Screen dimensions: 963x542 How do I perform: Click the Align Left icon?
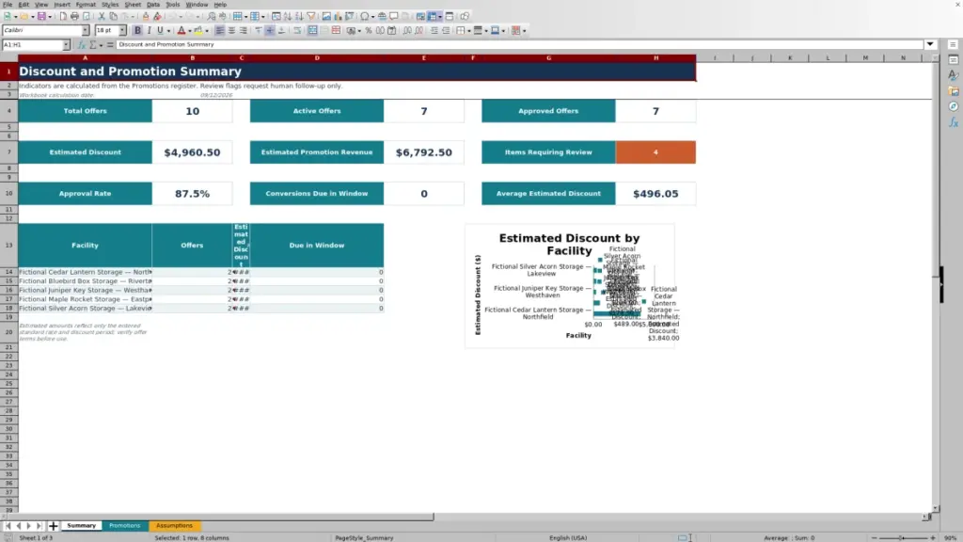click(x=220, y=31)
